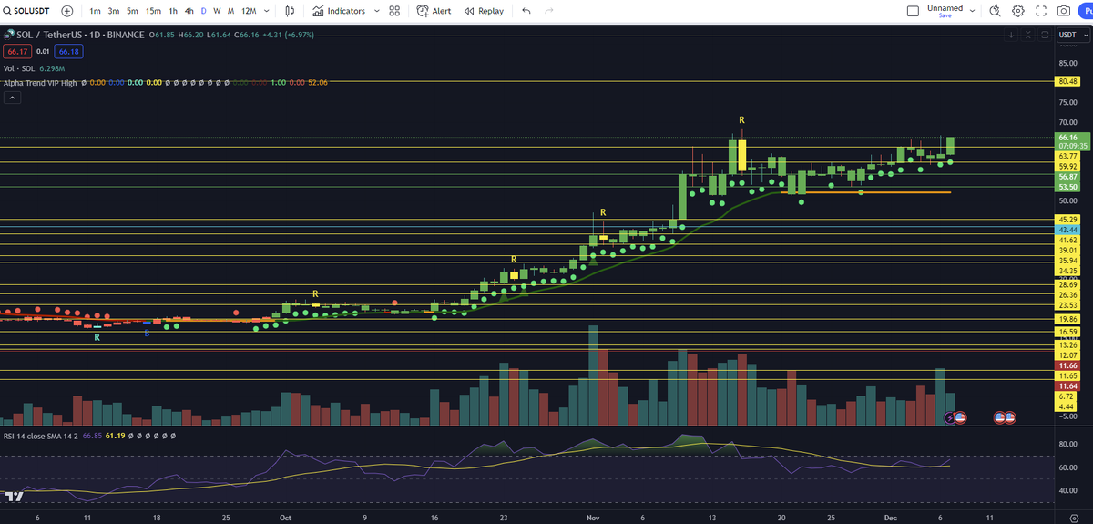This screenshot has height=524, width=1093.
Task: Take a chart snapshot with camera icon
Action: (x=1063, y=11)
